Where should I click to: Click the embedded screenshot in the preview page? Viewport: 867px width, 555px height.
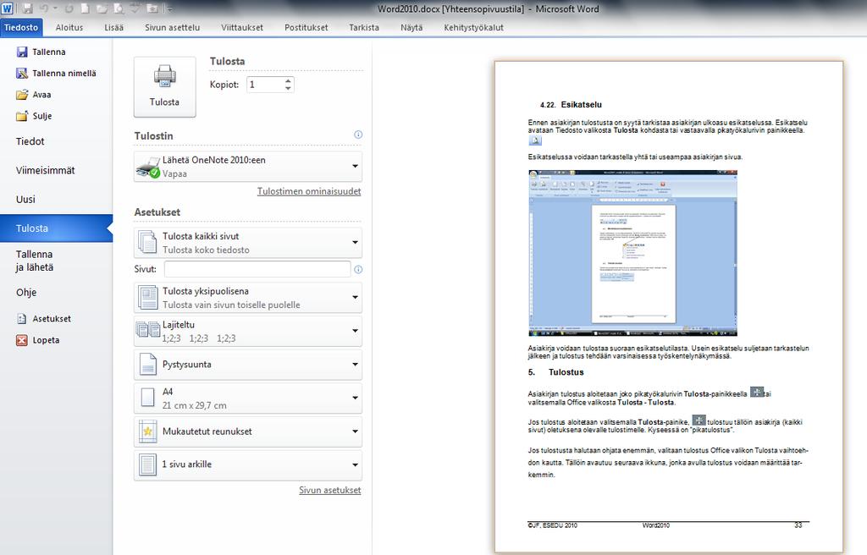(x=632, y=253)
